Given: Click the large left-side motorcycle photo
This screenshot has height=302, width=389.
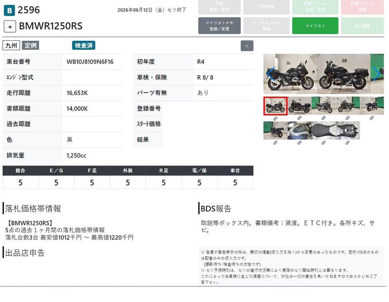Looking at the screenshot, I should pyautogui.click(x=290, y=74).
